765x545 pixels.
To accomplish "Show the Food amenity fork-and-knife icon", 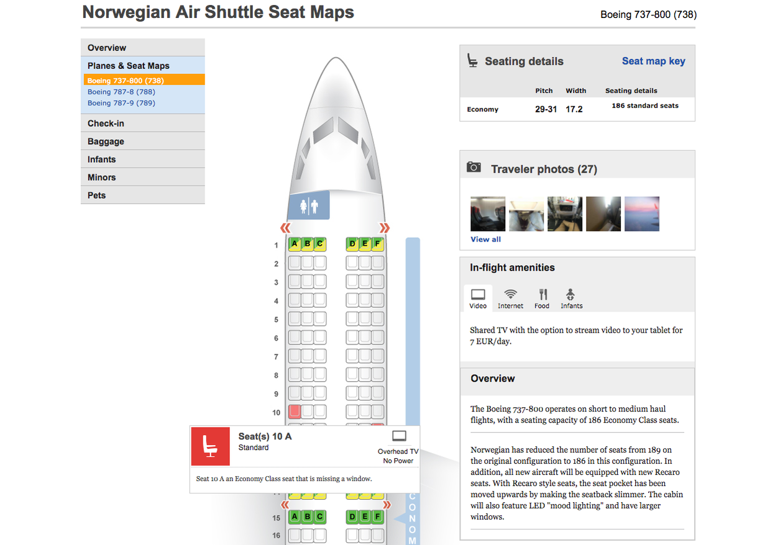I will (x=542, y=294).
